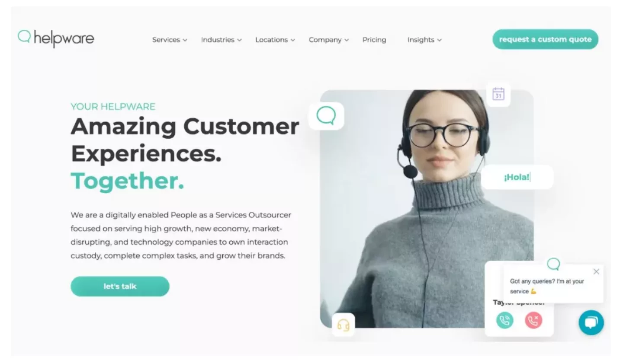The width and height of the screenshot is (623, 363).
Task: Go to the Pricing page
Action: tap(374, 40)
